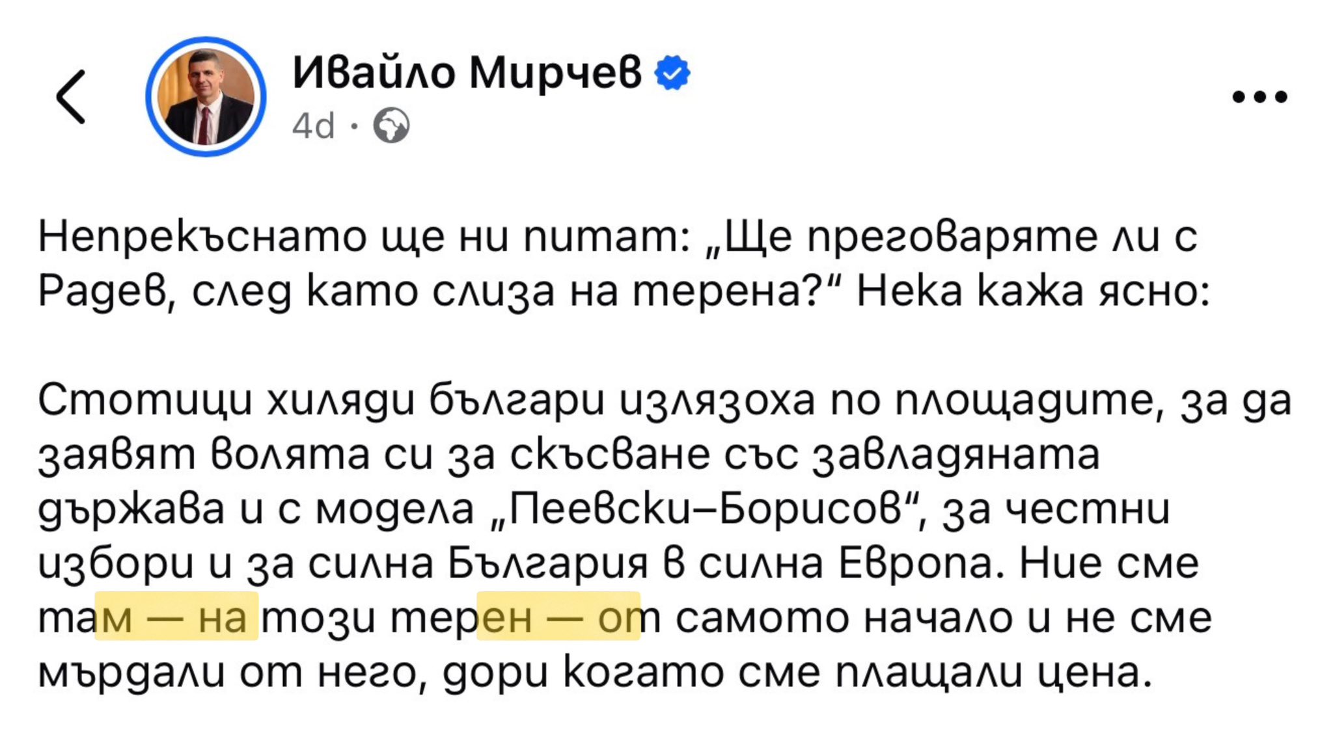Click the second highlighted text 'ен — от'

(558, 617)
